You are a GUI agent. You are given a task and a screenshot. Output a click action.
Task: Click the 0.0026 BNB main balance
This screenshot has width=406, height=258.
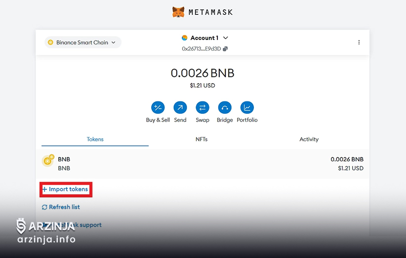coord(203,73)
